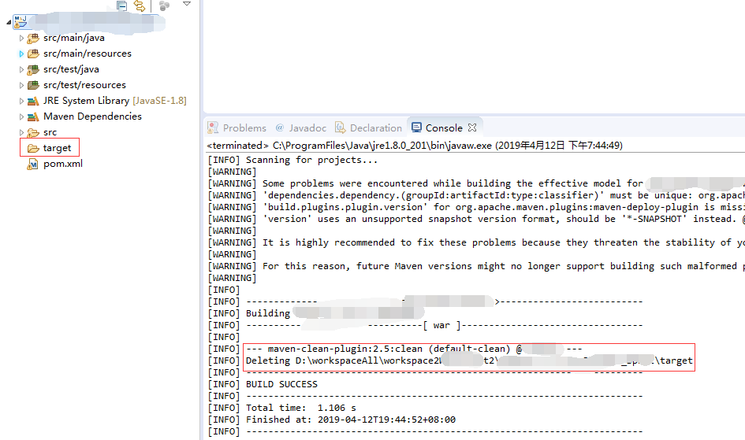Viewport: 745px width, 440px height.
Task: Expand JRE System Library node
Action: [22, 101]
